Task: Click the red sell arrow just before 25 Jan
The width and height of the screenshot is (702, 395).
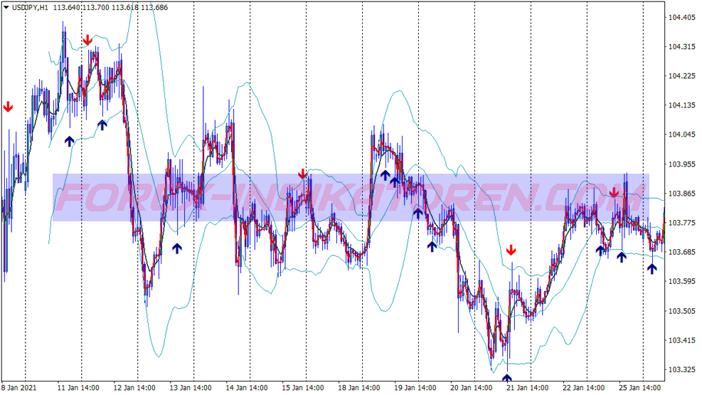Action: pos(614,193)
